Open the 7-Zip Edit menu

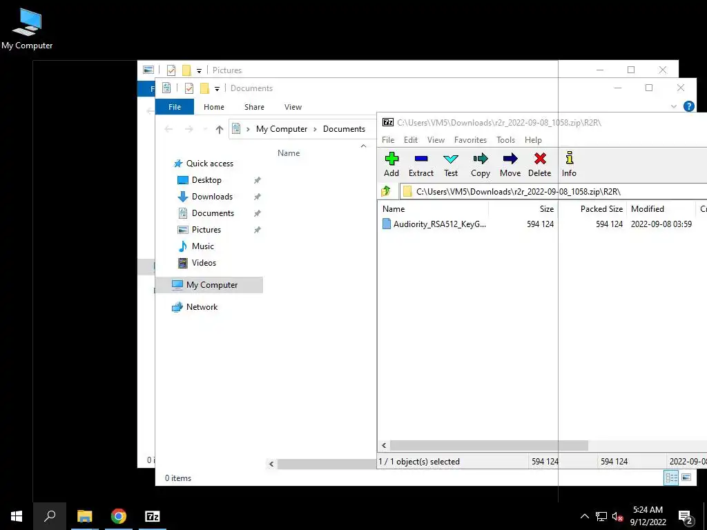(x=410, y=140)
